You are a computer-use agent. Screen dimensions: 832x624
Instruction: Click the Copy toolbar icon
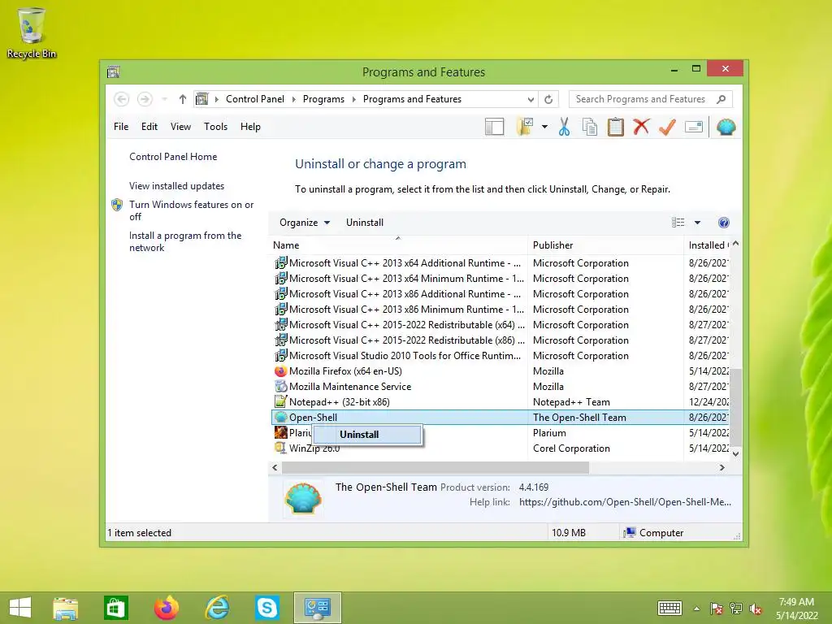[590, 127]
